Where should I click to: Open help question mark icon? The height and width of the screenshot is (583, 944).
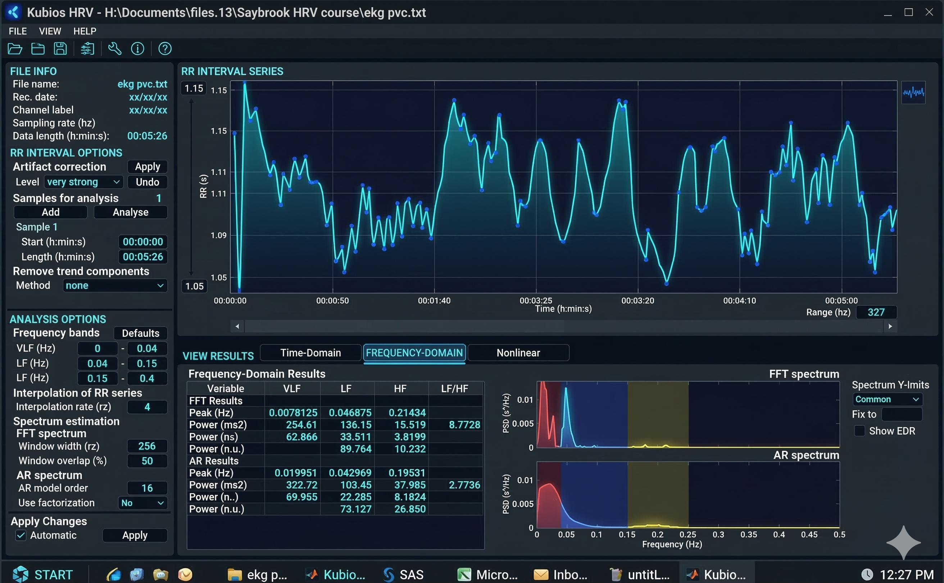tap(165, 49)
